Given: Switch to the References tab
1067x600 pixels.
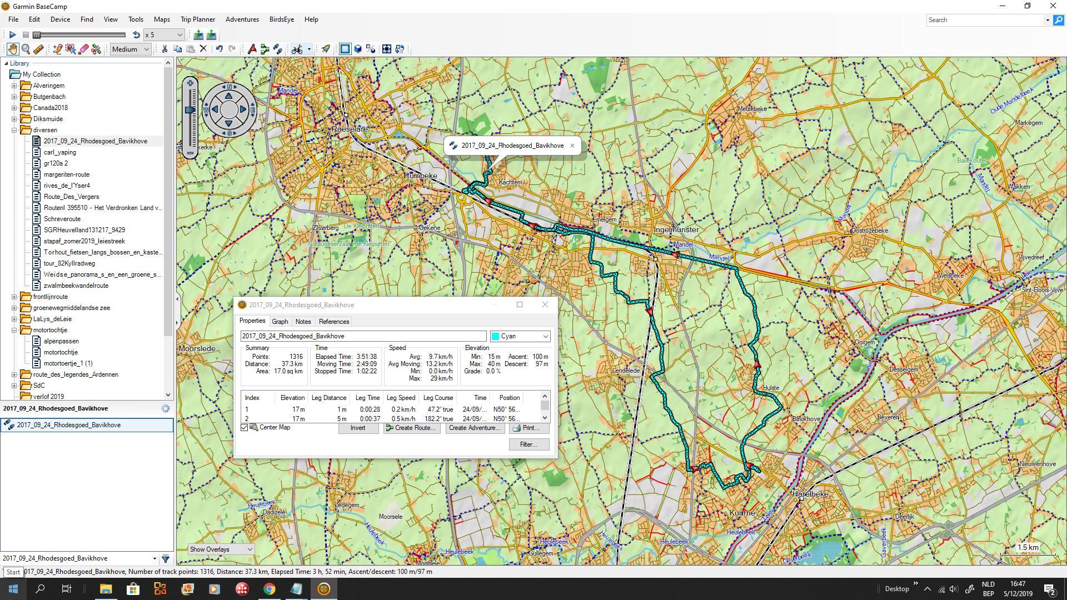Looking at the screenshot, I should point(334,322).
